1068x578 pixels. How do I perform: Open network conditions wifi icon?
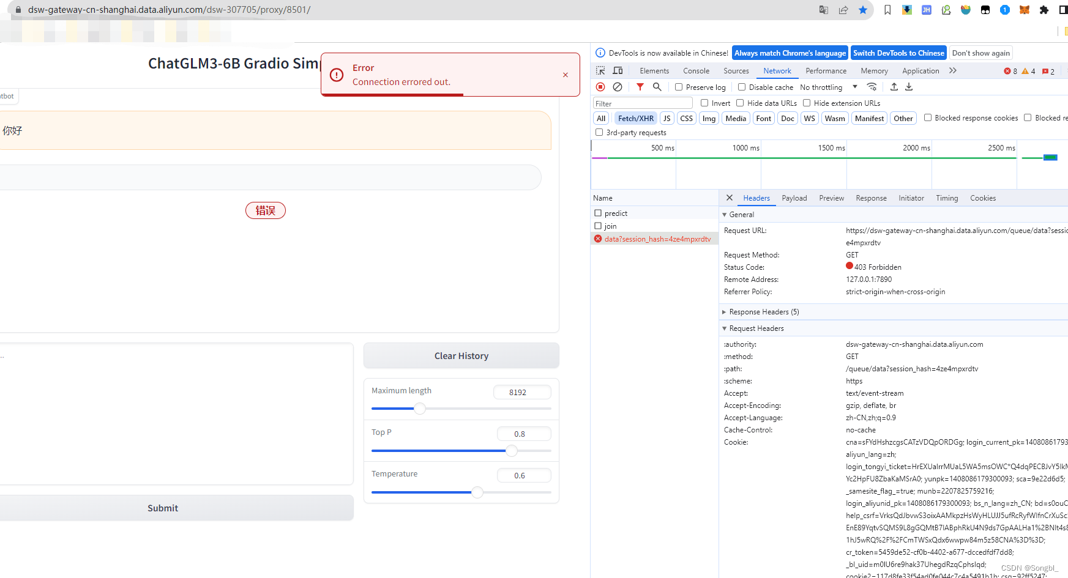pos(872,87)
